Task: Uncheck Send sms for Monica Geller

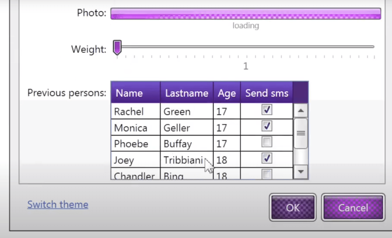Action: [x=267, y=126]
